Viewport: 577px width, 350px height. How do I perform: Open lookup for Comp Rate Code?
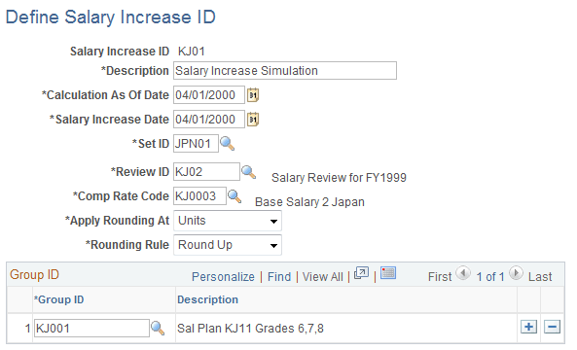[234, 196]
